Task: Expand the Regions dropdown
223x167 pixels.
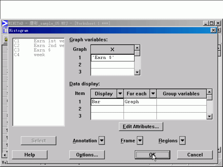Action: point(183,141)
